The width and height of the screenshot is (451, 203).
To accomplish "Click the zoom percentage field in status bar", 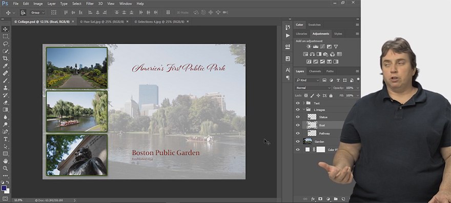I will pos(18,200).
